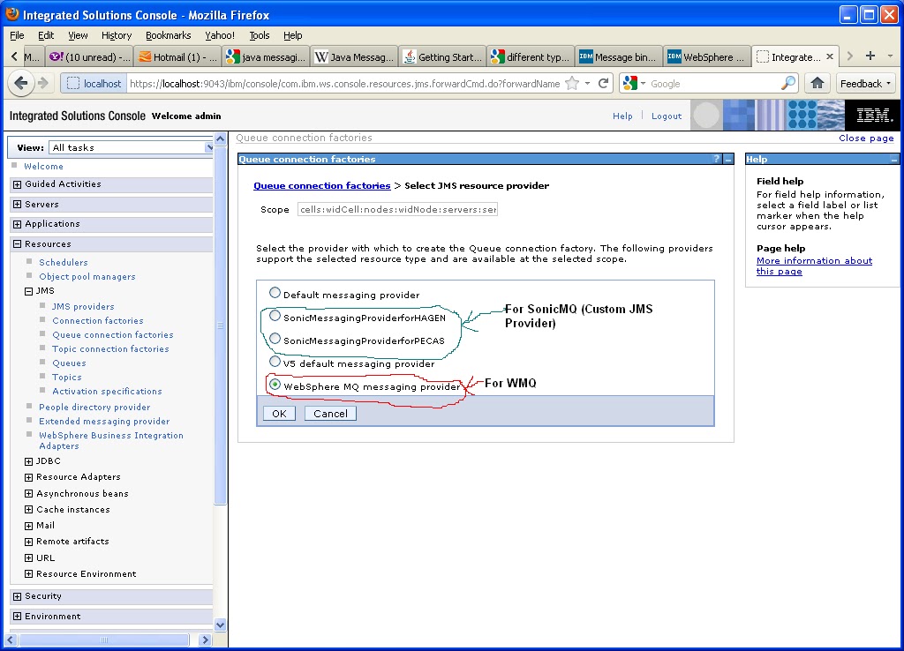Open Queue connection factories breadcrumb link
Image resolution: width=904 pixels, height=651 pixels.
321,185
